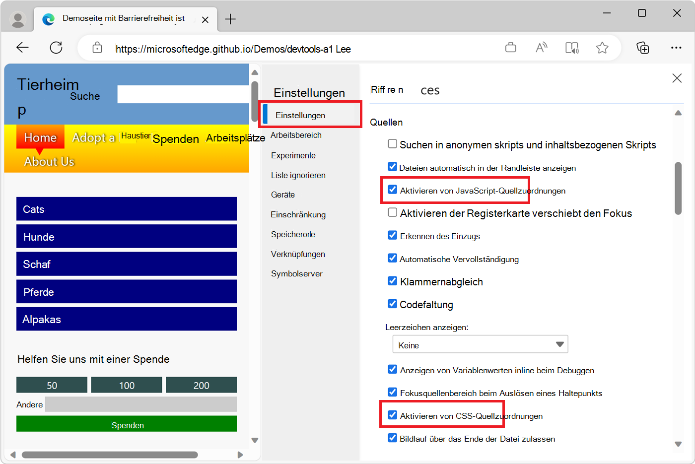
Task: Uncheck the Codefaltung option
Action: click(393, 304)
